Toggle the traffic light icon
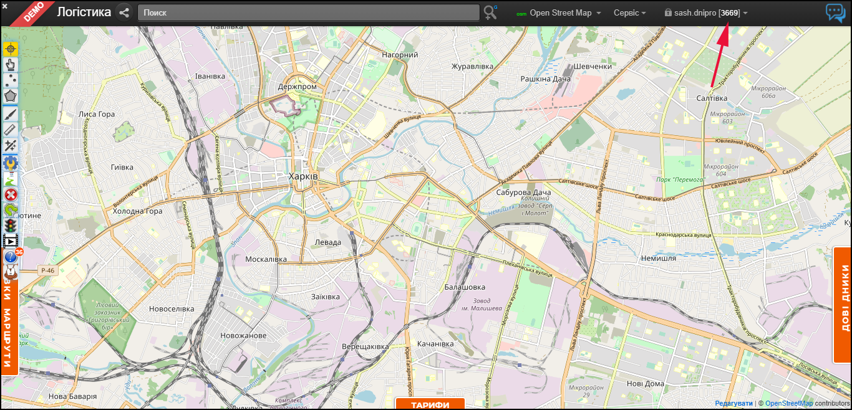This screenshot has height=410, width=852. (11, 226)
